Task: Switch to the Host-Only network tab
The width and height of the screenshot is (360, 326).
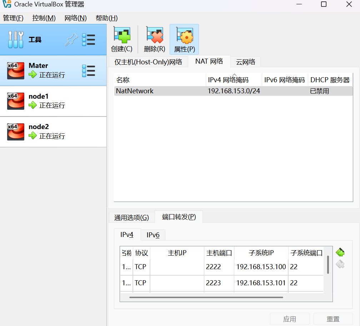Action: [x=148, y=62]
